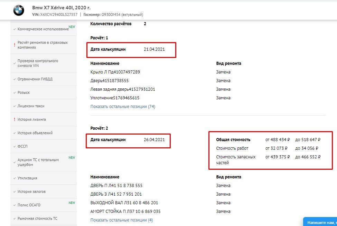Viewport: 337px width, 226px height.
Task: Select row Левая задняя дверь41527931201
Action: 123,89
